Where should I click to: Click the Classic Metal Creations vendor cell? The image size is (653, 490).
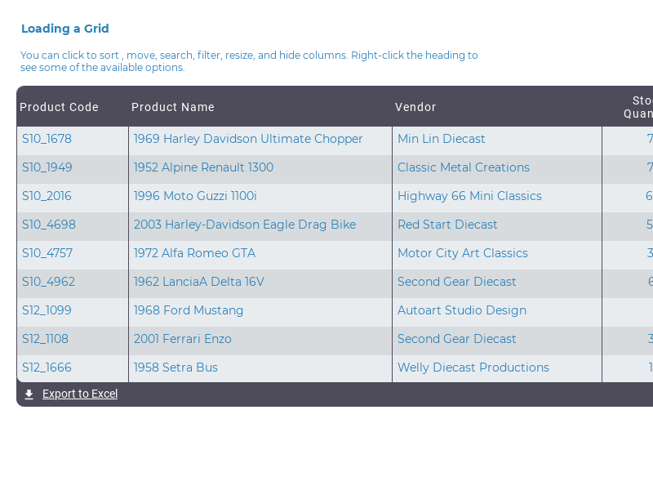coord(464,167)
